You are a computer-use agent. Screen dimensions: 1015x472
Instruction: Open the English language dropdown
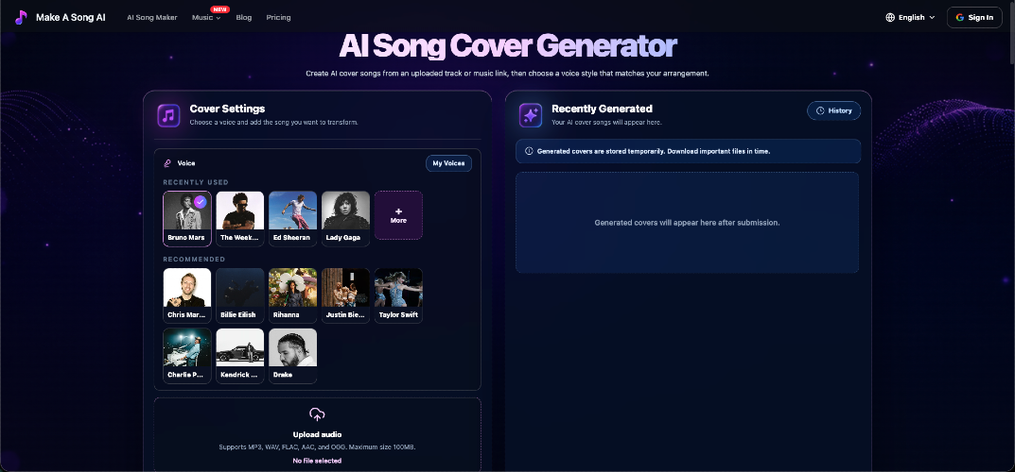point(910,17)
